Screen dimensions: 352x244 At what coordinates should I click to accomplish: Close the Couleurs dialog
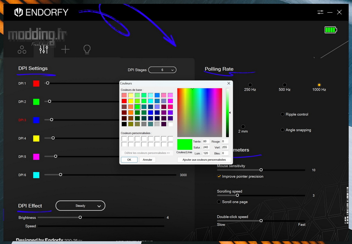click(x=229, y=83)
